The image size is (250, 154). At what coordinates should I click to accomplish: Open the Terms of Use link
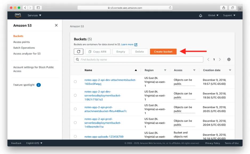pyautogui.click(x=232, y=143)
